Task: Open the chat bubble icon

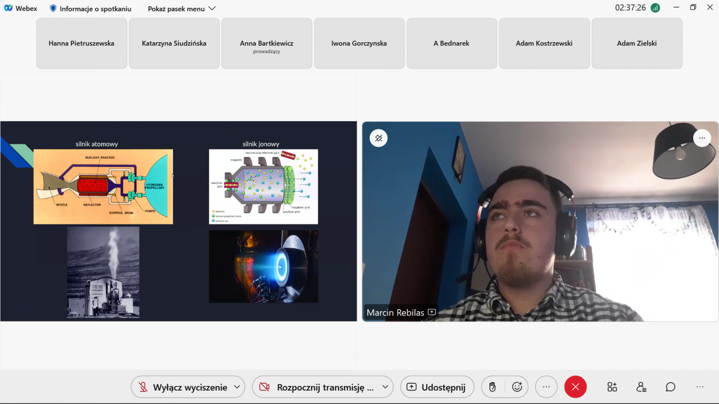Action: pyautogui.click(x=671, y=387)
